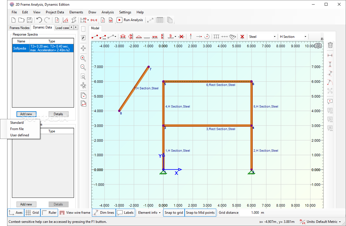
Task: Open the sections I-beam icon
Action: pos(73,20)
